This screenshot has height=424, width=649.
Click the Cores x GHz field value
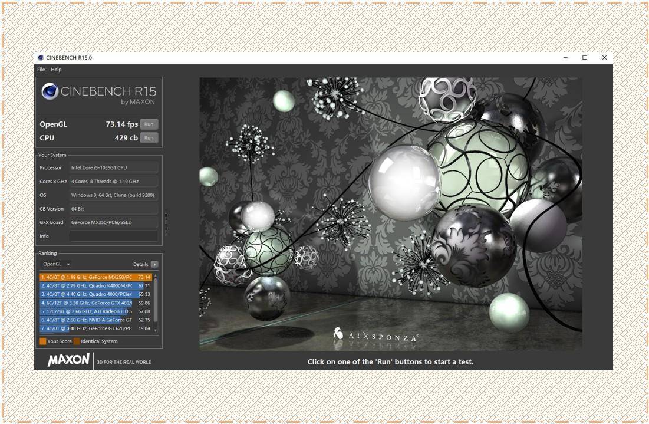tap(113, 182)
